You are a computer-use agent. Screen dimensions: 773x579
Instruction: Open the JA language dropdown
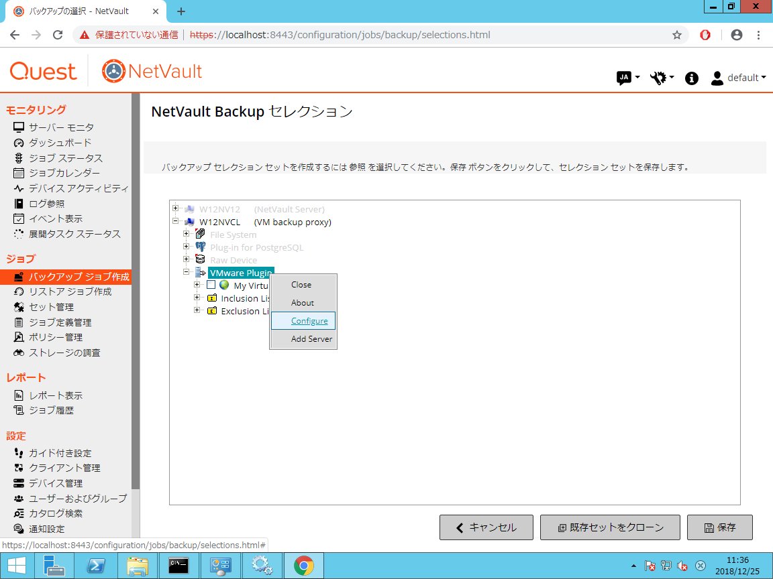point(628,78)
